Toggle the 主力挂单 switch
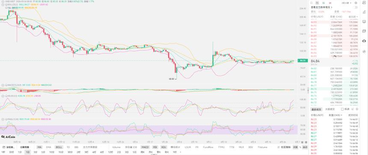Image resolution: width=368 pixels, height=155 pixels. click(x=356, y=7)
